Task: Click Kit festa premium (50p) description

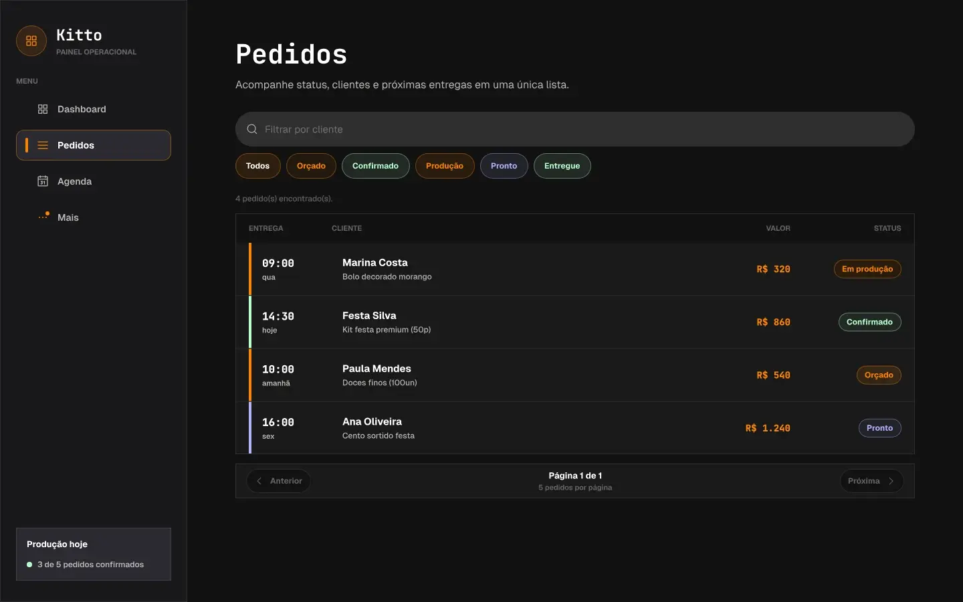Action: coord(387,330)
